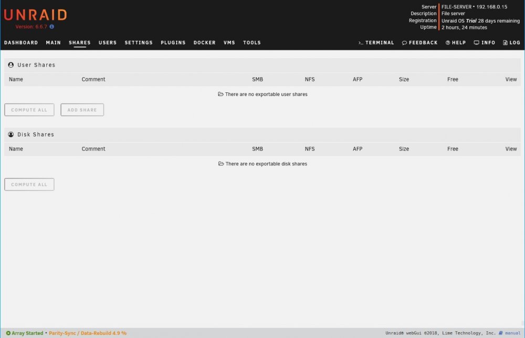Click 'Unraid OS Trial 28 days remaining'
This screenshot has width=525, height=338.
click(x=480, y=20)
